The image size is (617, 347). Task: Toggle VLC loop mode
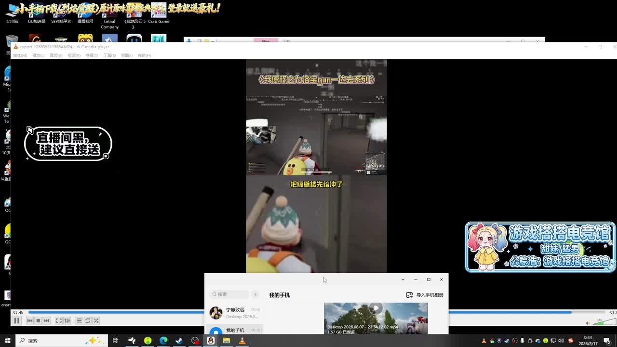point(88,320)
